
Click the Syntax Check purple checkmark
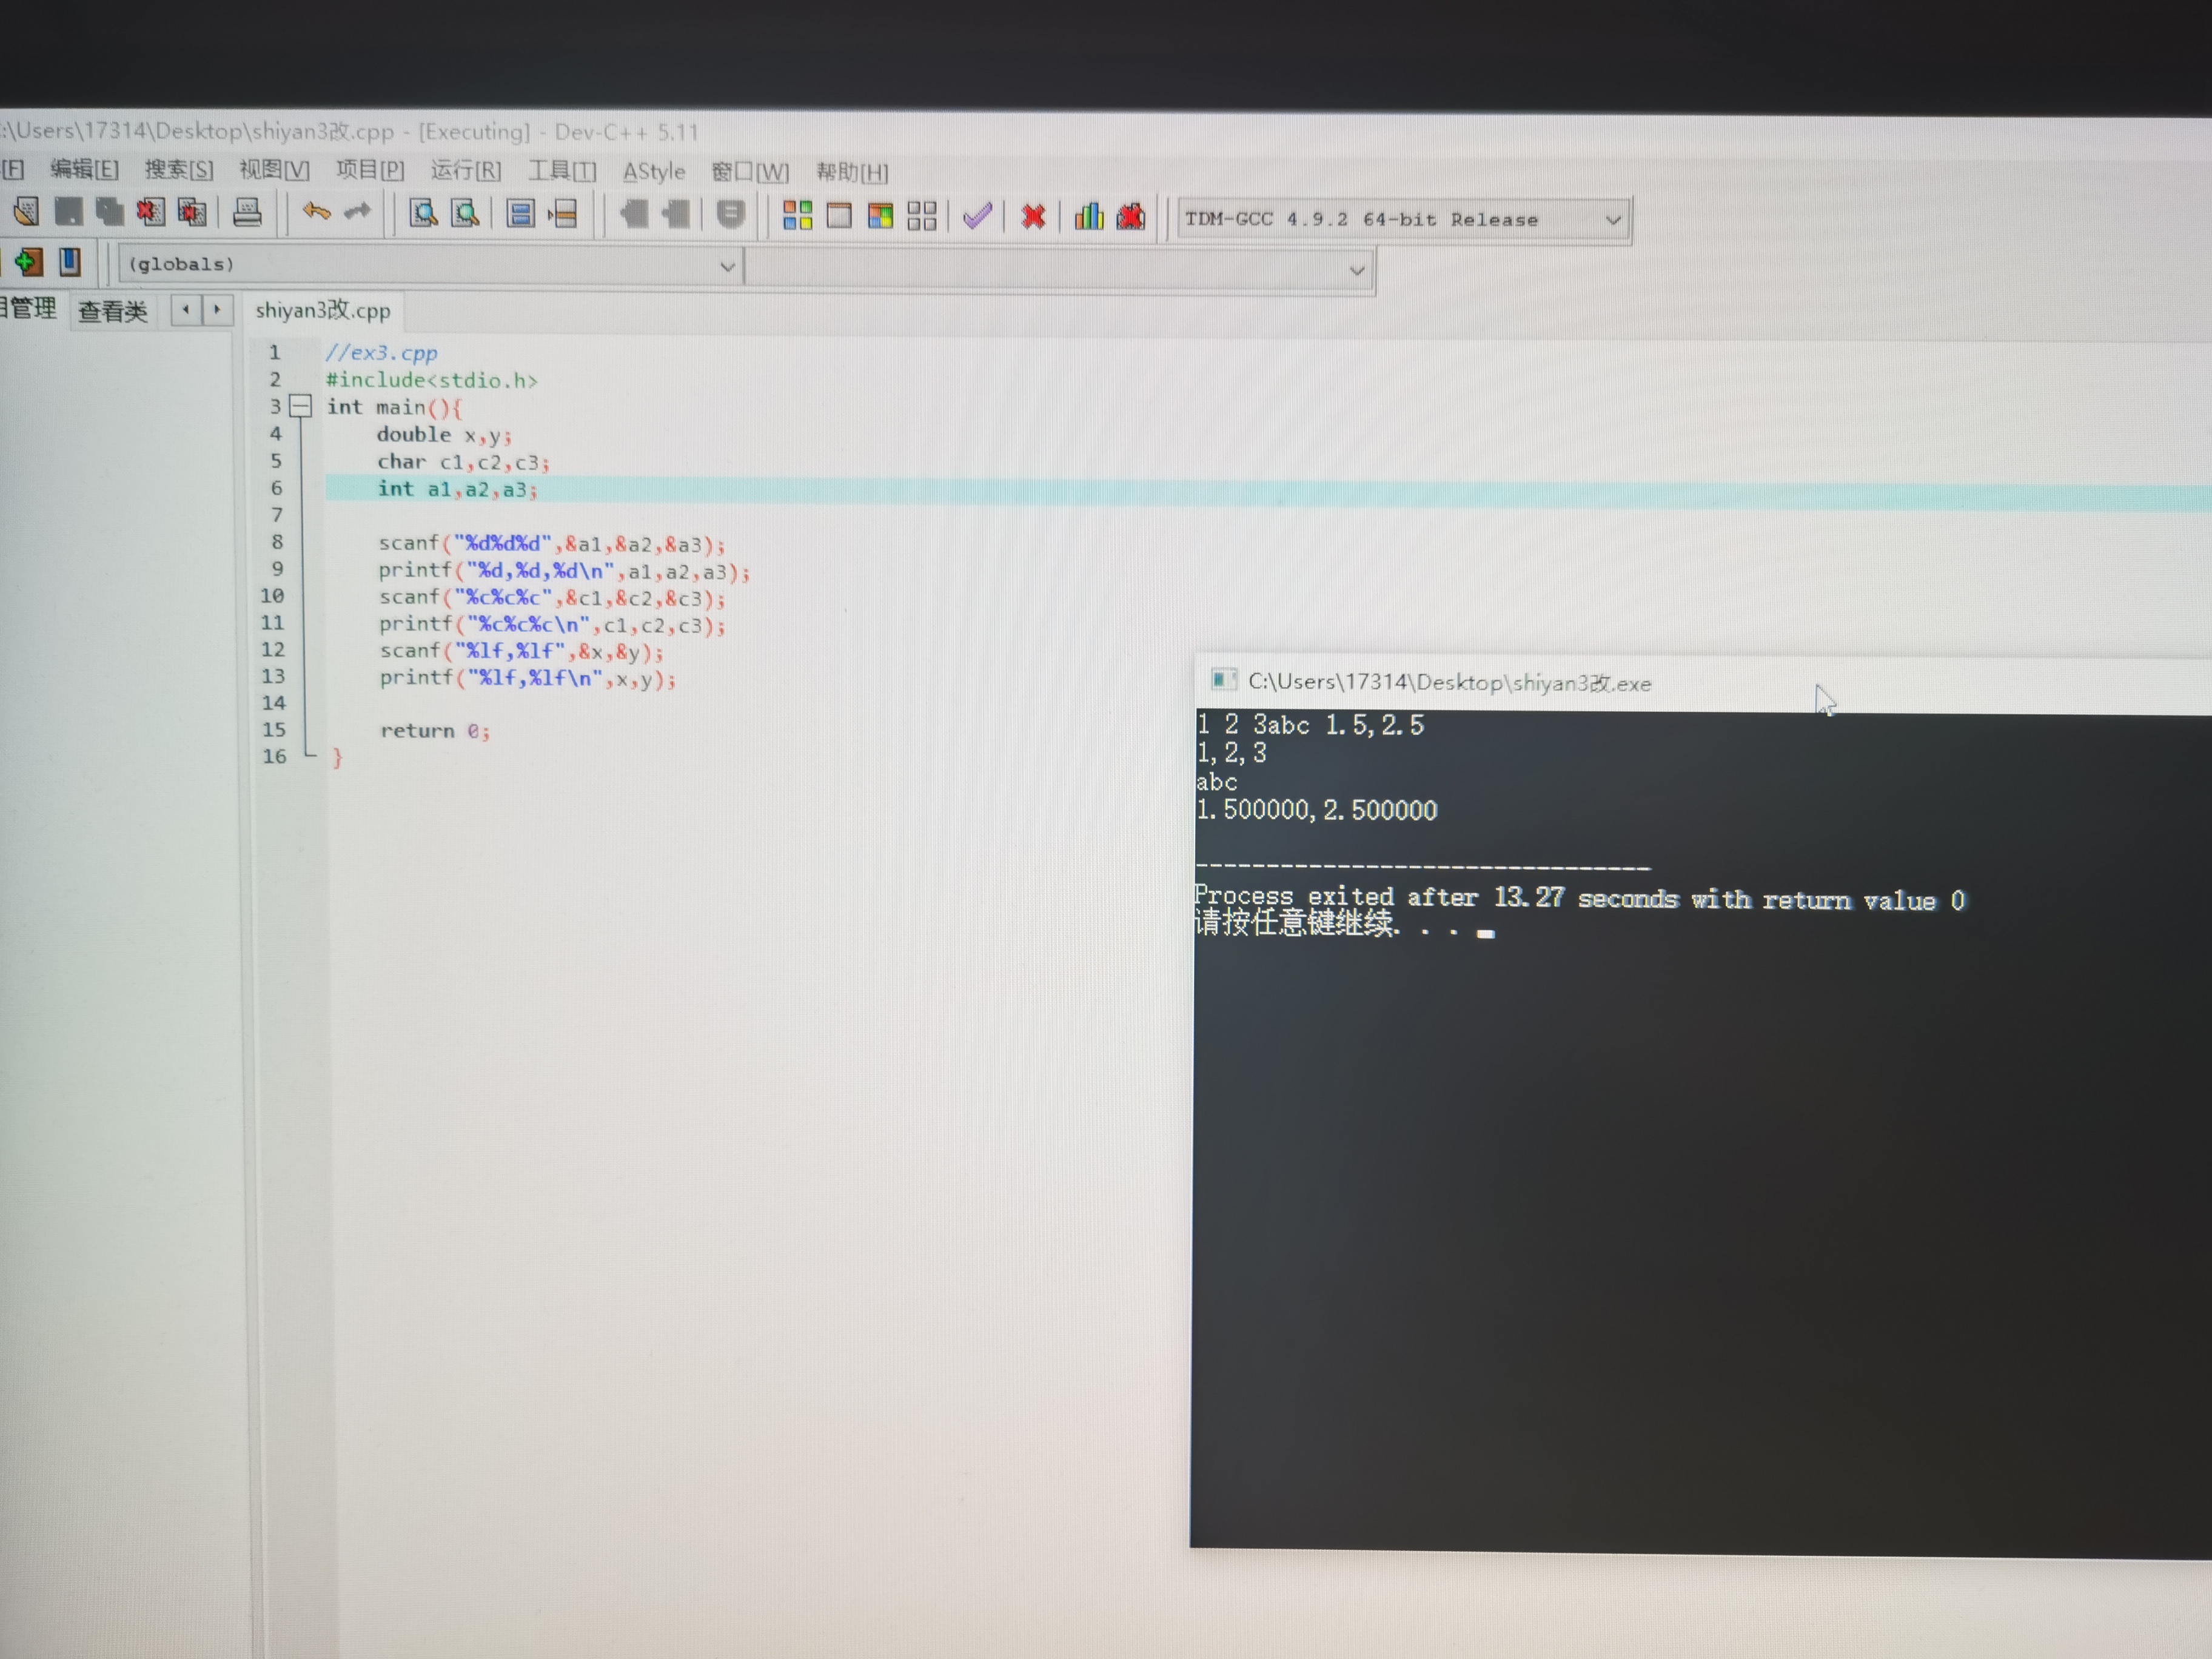point(977,216)
